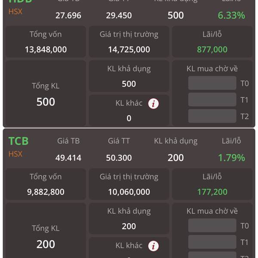Select the HDB T0 pending buy bar
The image size is (258, 258).
212,83
